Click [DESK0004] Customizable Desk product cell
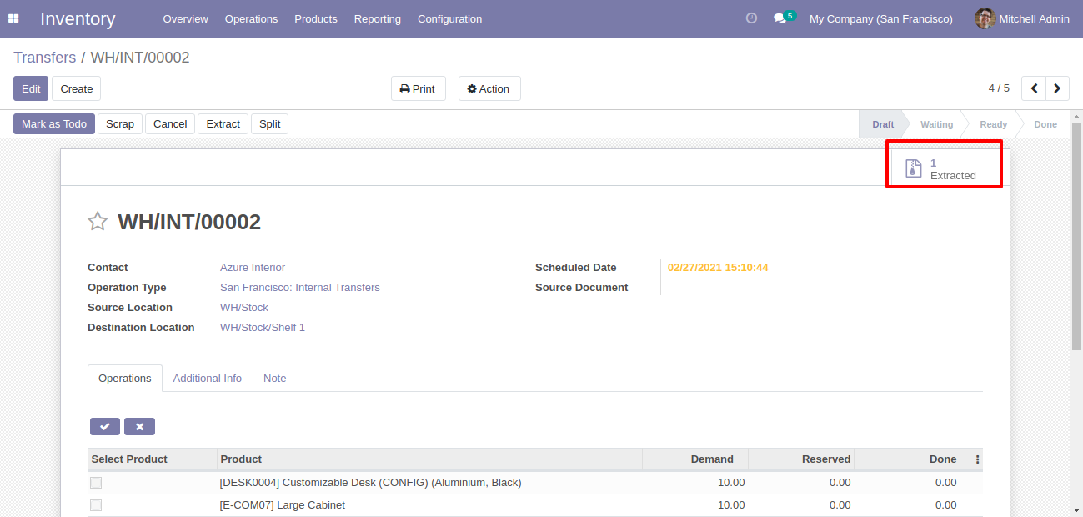Viewport: 1083px width, 517px height. [x=429, y=483]
